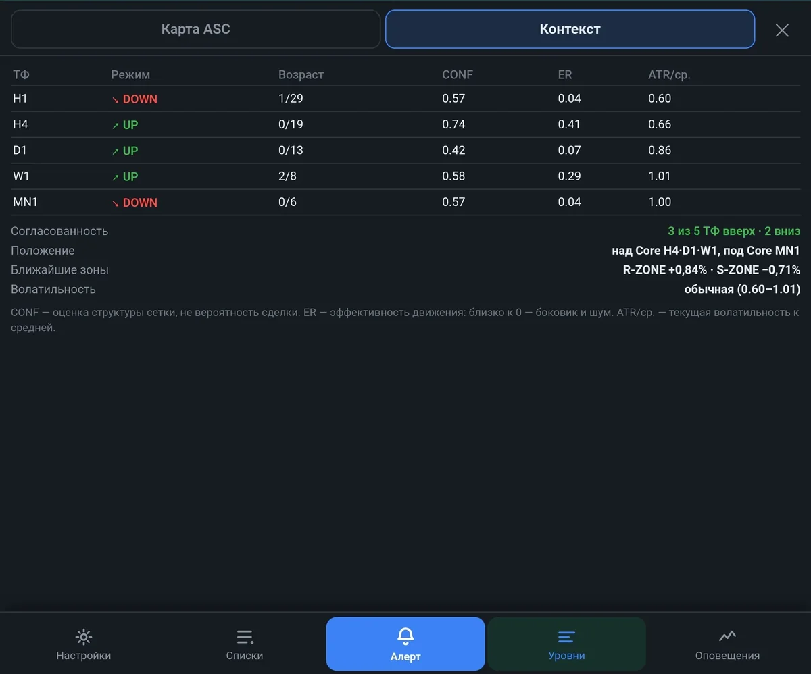Select the H4 timeframe row label
Image resolution: width=811 pixels, height=674 pixels.
click(x=20, y=124)
